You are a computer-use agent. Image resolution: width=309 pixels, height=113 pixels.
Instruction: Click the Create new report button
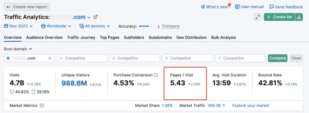pyautogui.click(x=27, y=7)
